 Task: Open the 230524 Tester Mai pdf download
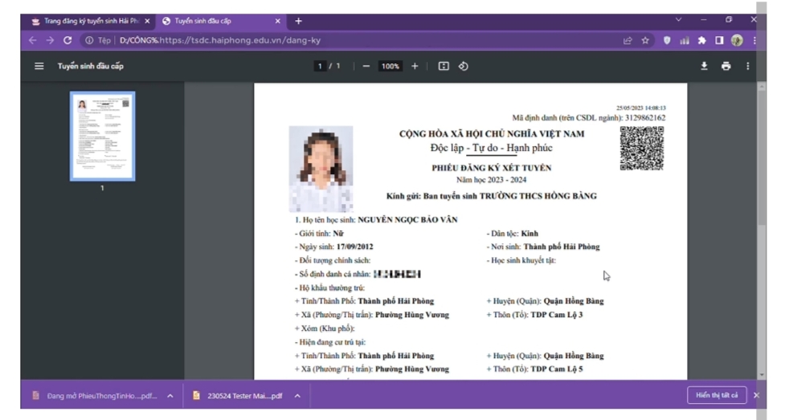[x=241, y=396]
